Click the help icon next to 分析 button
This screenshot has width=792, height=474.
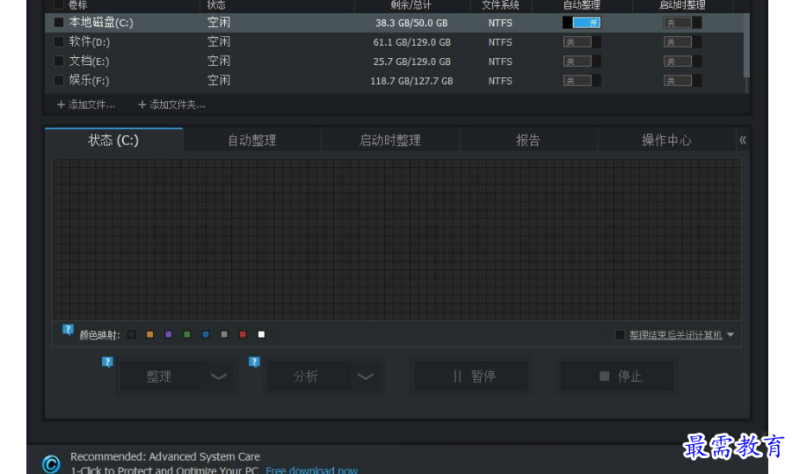pyautogui.click(x=254, y=362)
